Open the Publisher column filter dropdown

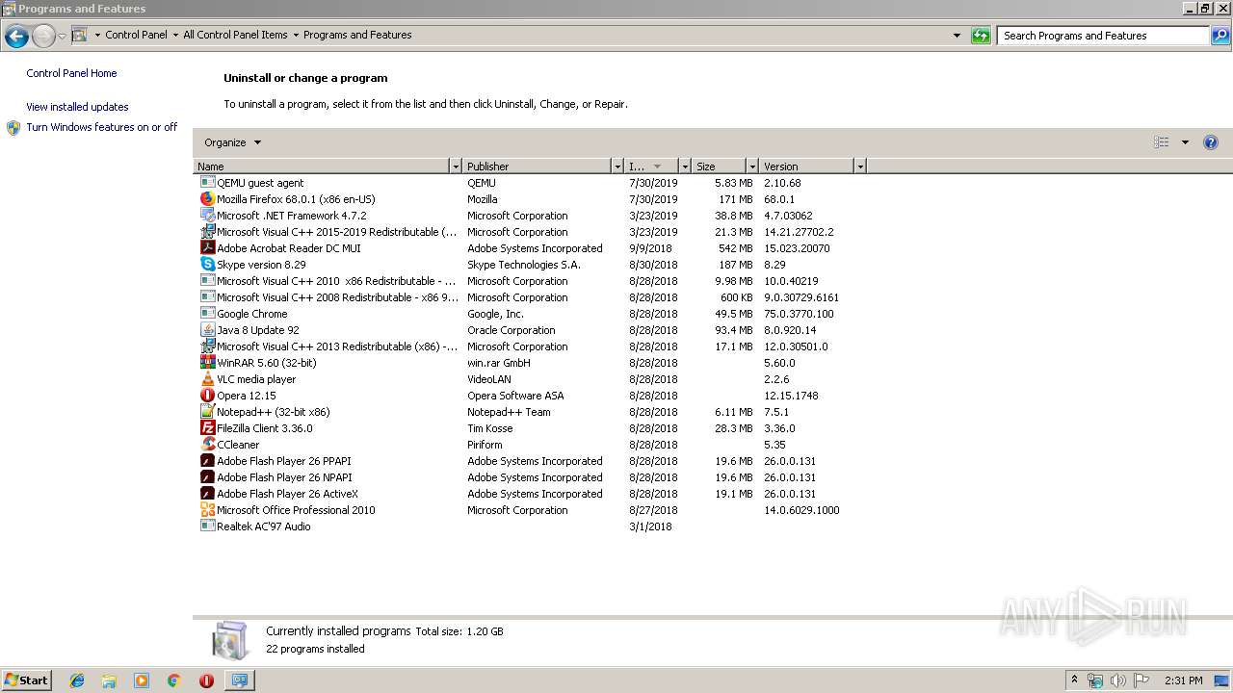coord(617,167)
